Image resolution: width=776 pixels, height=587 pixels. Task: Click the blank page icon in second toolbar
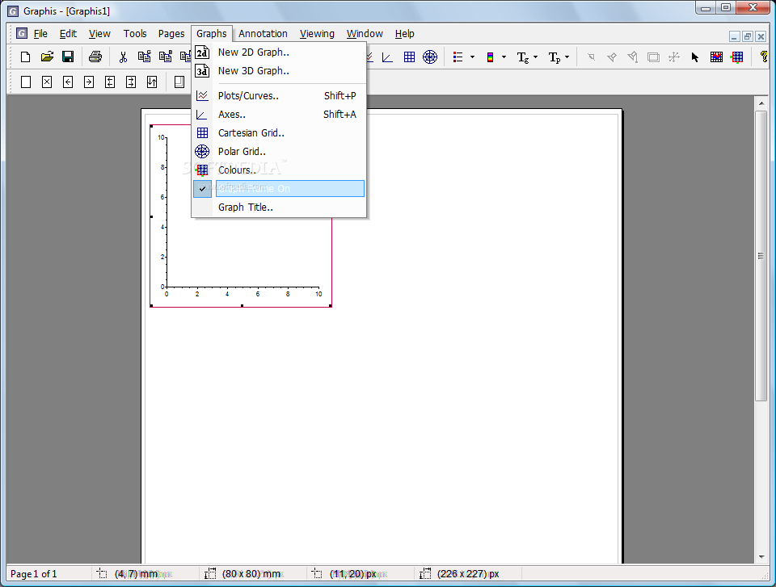[x=26, y=82]
